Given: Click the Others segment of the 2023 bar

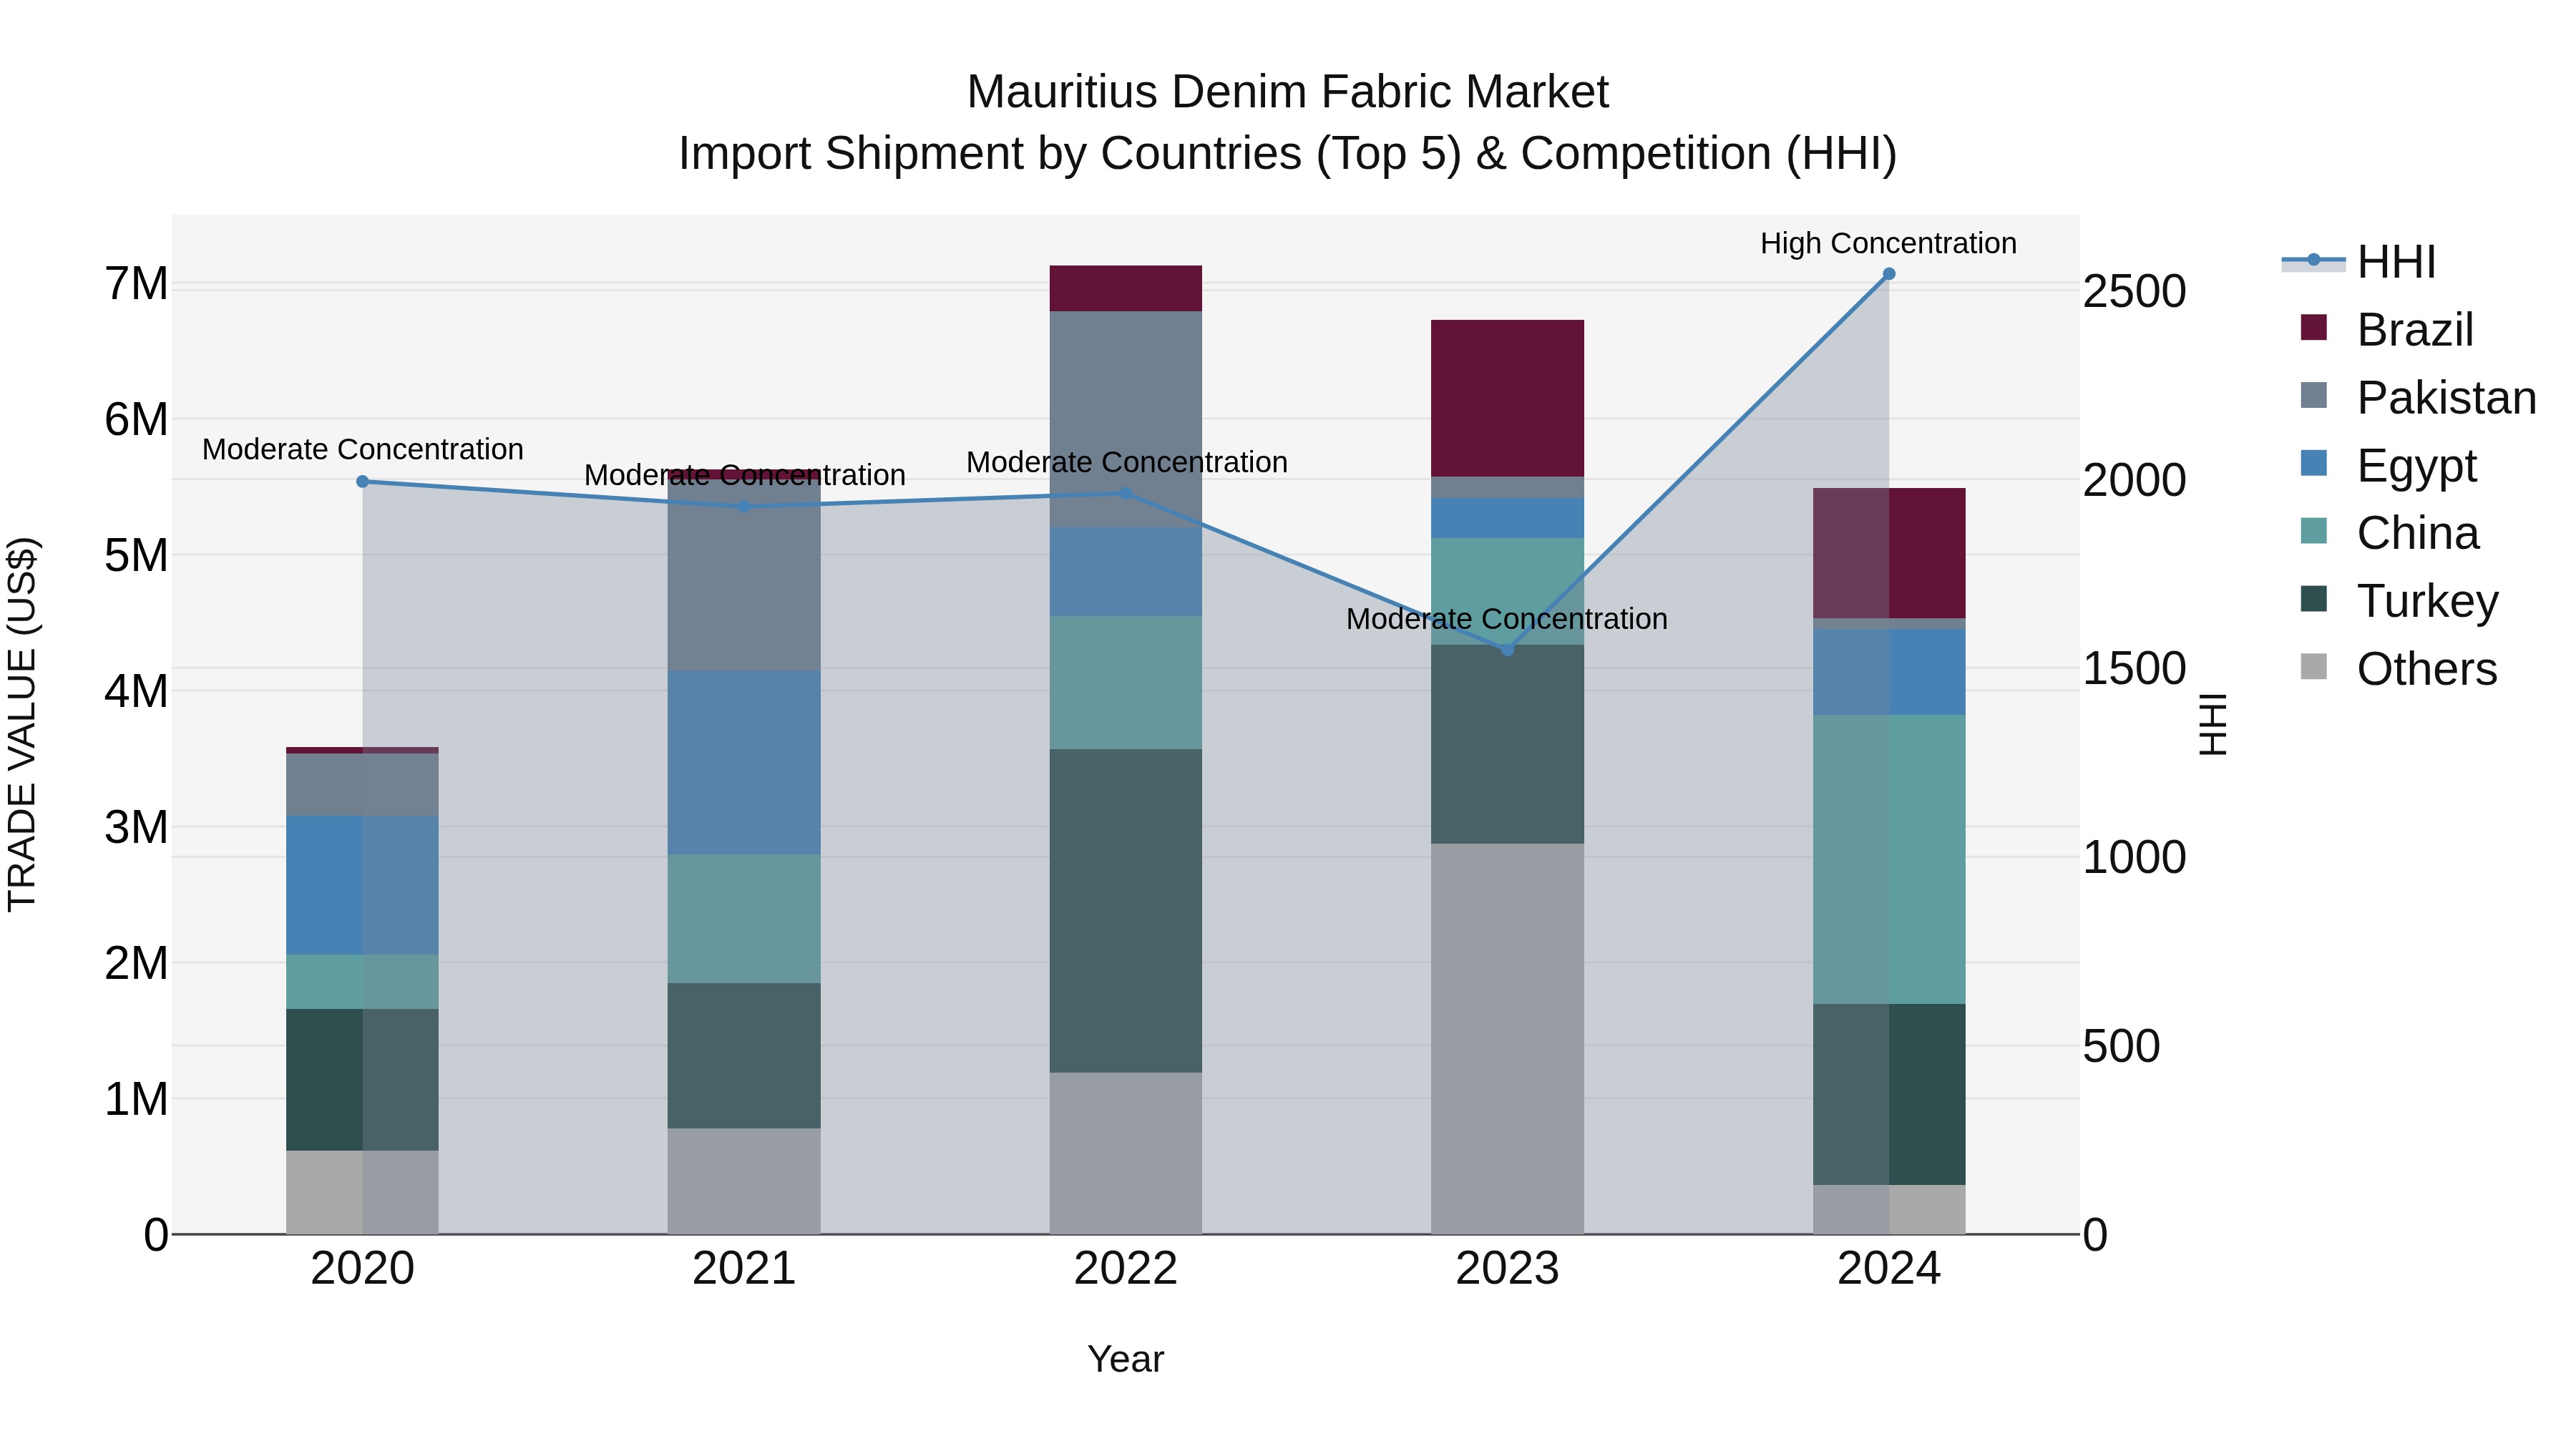Looking at the screenshot, I should tap(1508, 1039).
